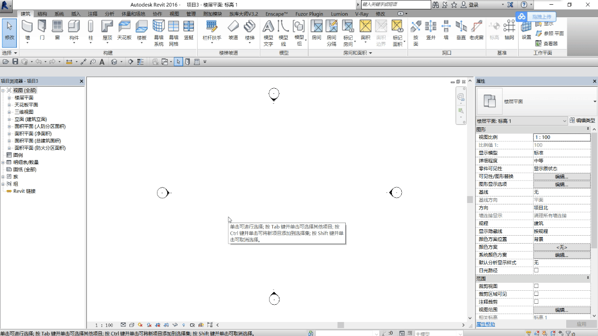The width and height of the screenshot is (598, 336).
Task: Select the 房间 (Room) tool
Action: pos(317,31)
